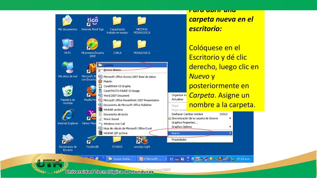
Task: Open Graphics Properties... from context menu
Action: 200,122
